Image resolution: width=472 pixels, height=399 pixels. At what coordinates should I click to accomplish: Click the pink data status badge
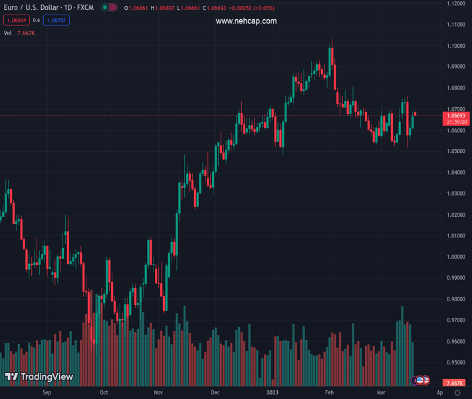(x=113, y=7)
